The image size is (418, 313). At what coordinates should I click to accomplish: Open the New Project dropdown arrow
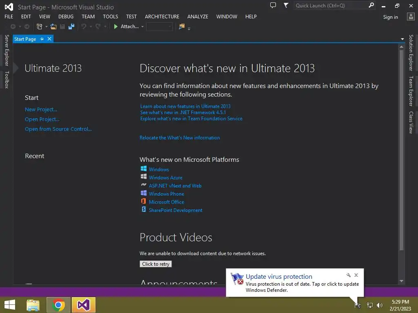pyautogui.click(x=47, y=26)
